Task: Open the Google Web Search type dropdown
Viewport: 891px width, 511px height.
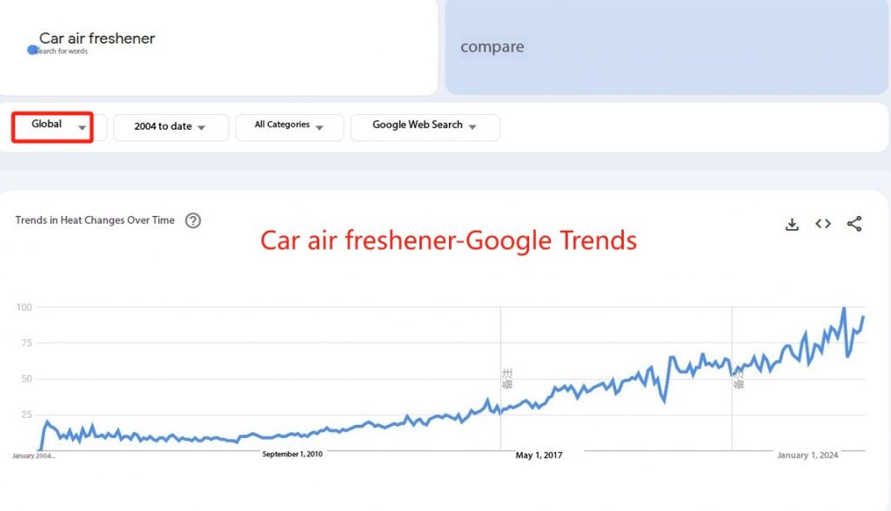Action: coord(425,127)
